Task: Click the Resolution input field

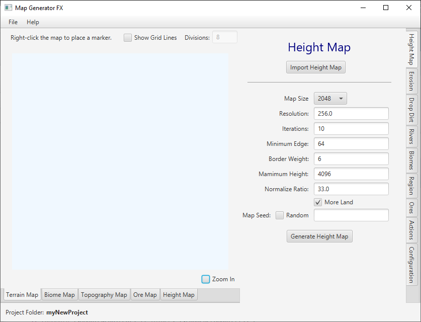Action: click(351, 114)
